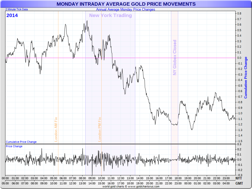Click the "London AM Fix" vertical label
This screenshot has width=252, height=189.
(56, 129)
